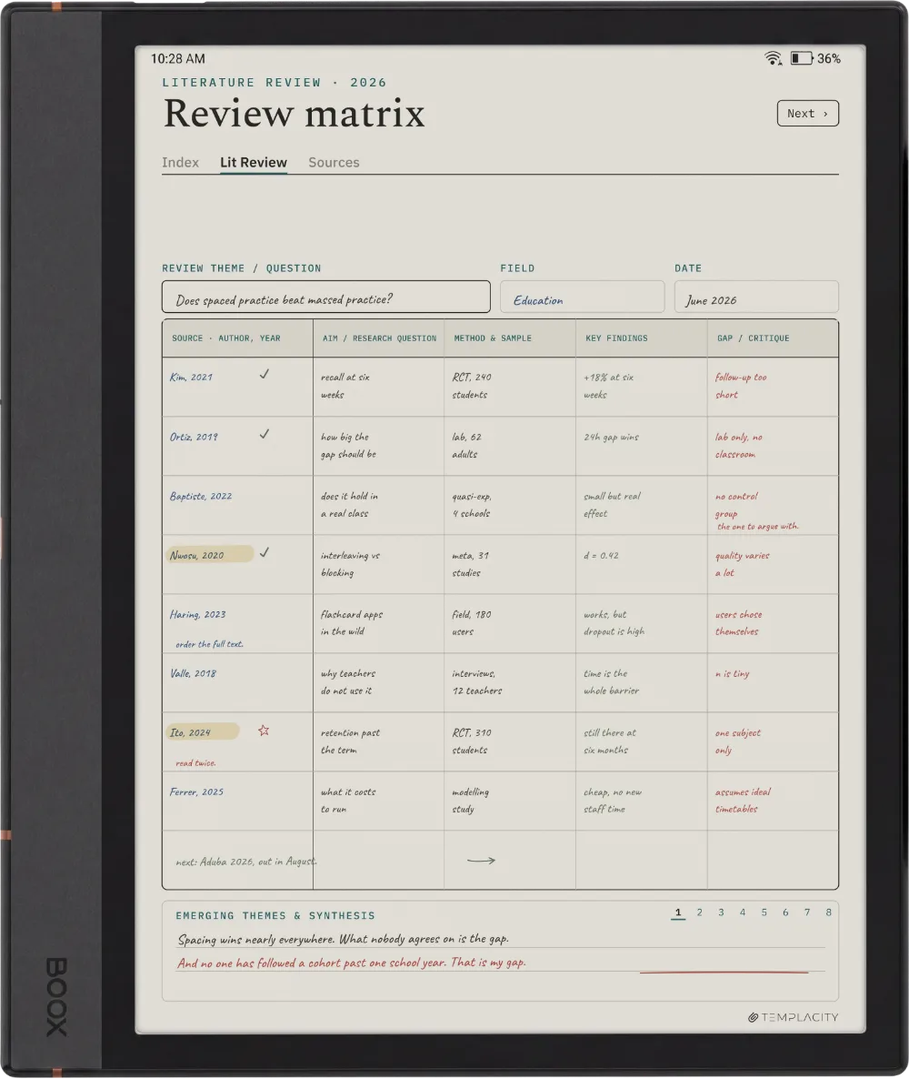Jump to page 3
The height and width of the screenshot is (1079, 909).
pos(721,913)
